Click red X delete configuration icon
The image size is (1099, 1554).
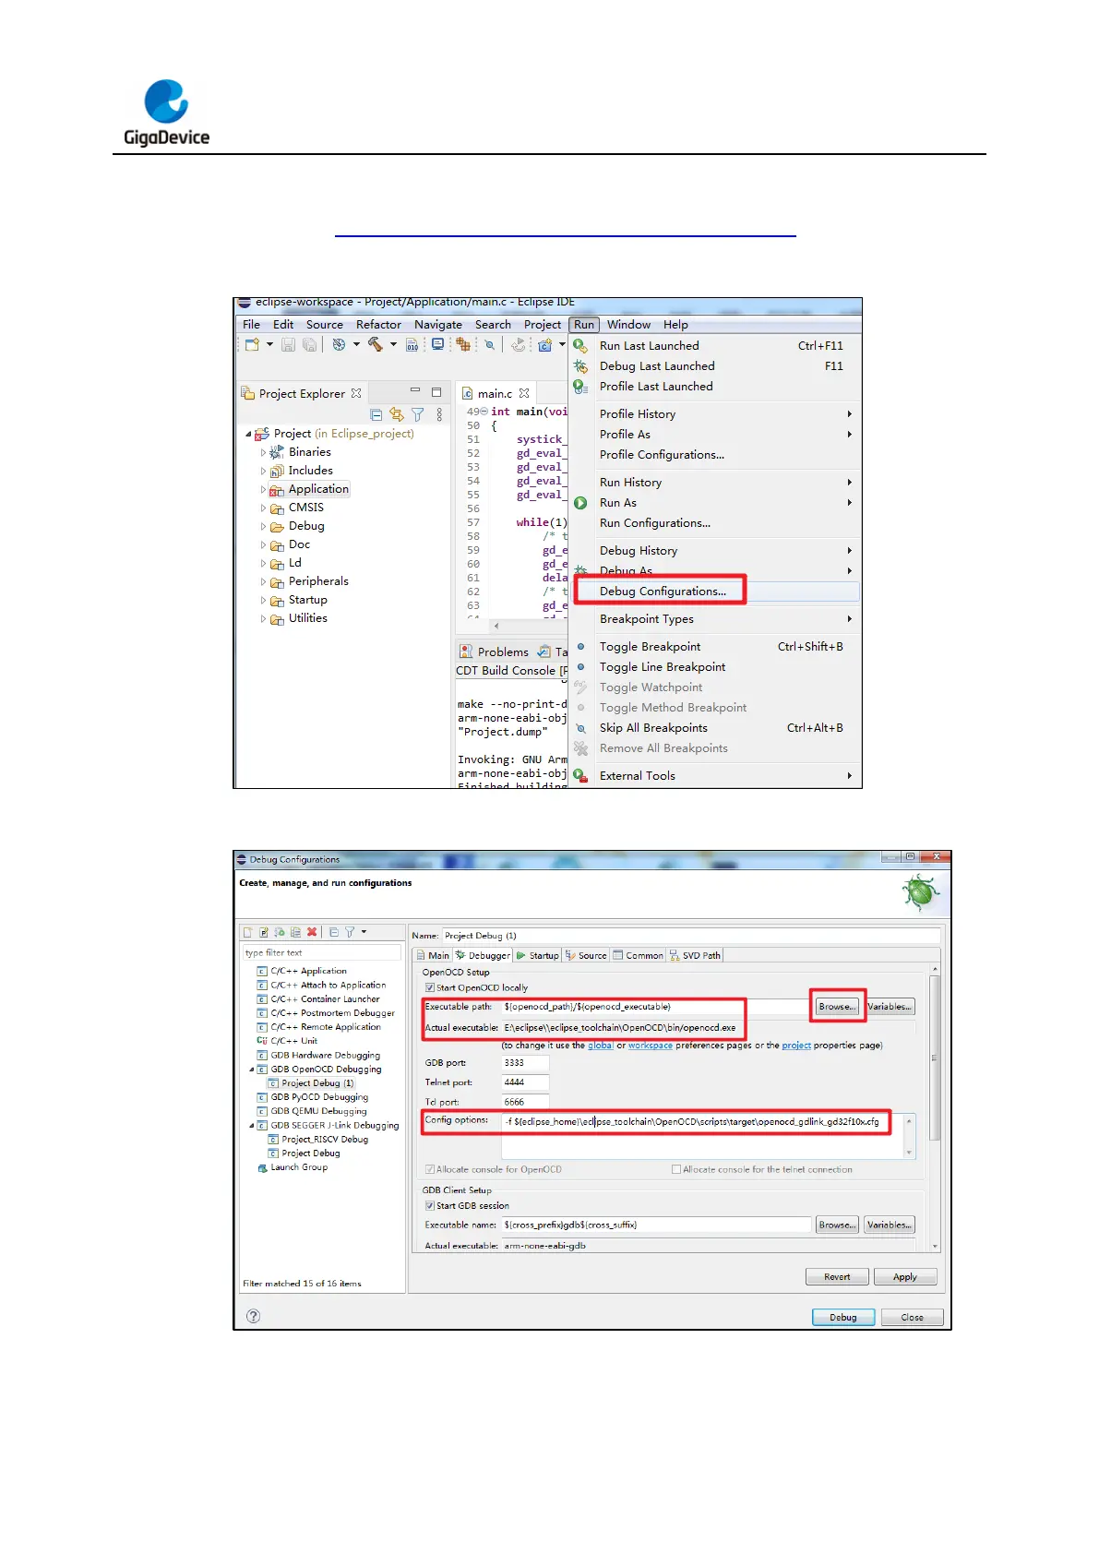pos(312,932)
